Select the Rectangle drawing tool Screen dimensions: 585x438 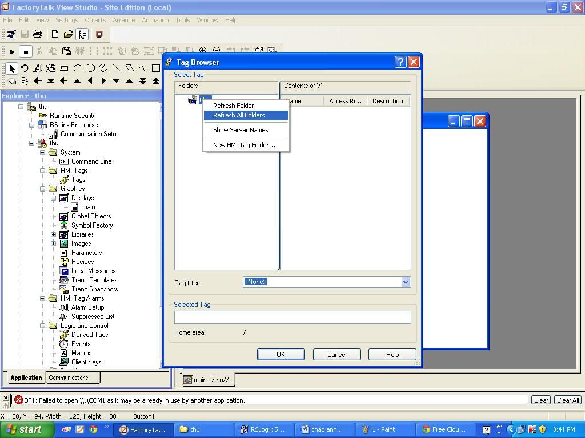pos(156,68)
